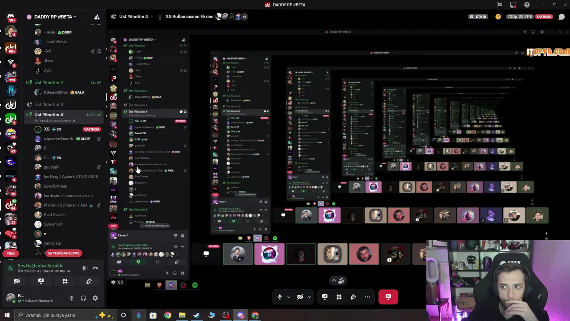Viewport: 570px width, 321px height.
Task: Toggle camera in the voice connection panel
Action: (17, 281)
